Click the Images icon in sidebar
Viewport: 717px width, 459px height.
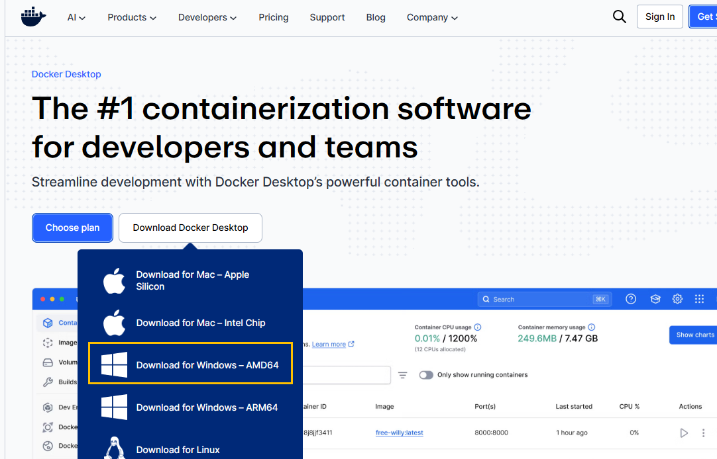coord(48,343)
